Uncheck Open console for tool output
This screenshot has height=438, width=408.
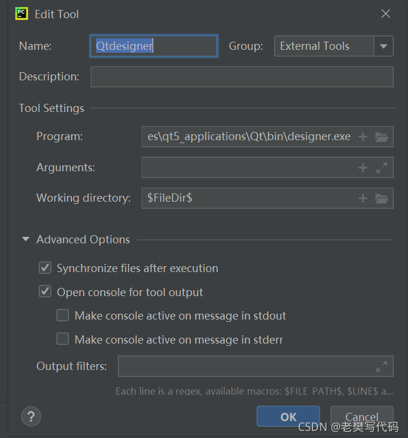coord(45,291)
